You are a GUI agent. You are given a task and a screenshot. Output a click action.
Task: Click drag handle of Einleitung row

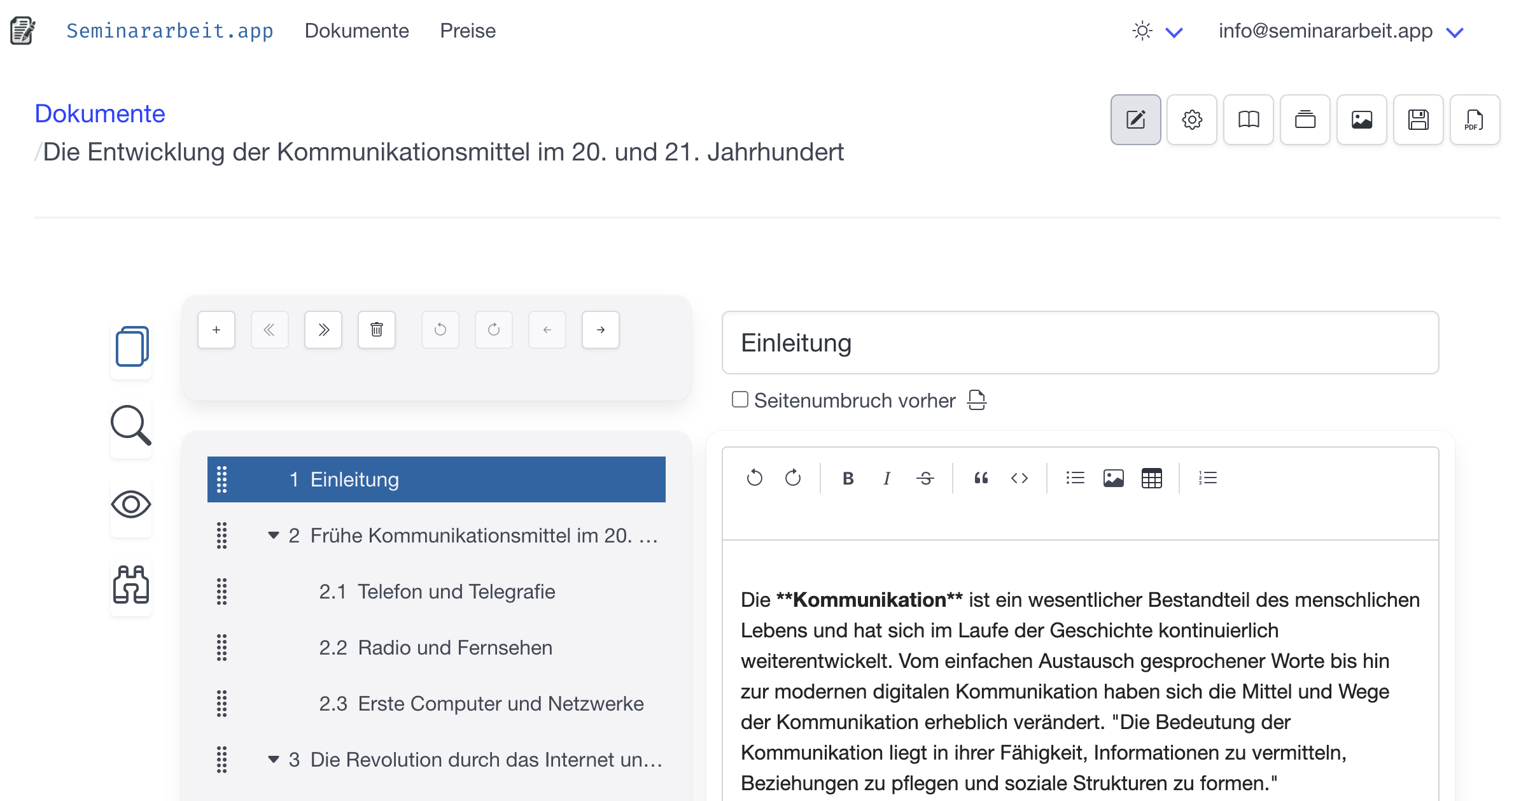[221, 479]
